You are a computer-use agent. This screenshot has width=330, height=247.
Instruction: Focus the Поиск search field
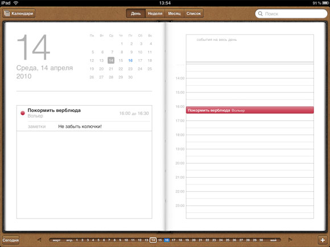point(291,14)
